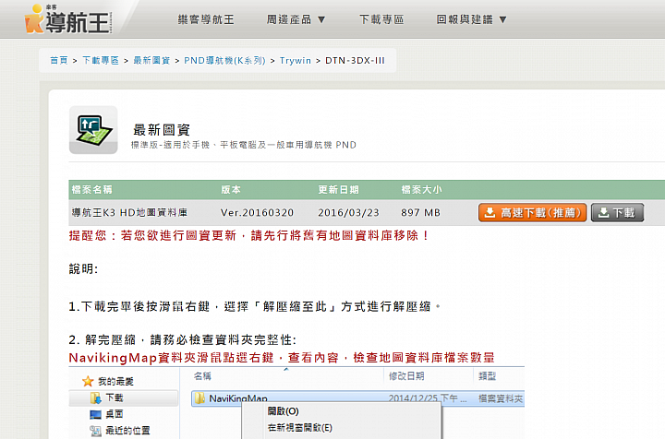Click the 名稱 column header in explorer
665x439 pixels.
[202, 376]
